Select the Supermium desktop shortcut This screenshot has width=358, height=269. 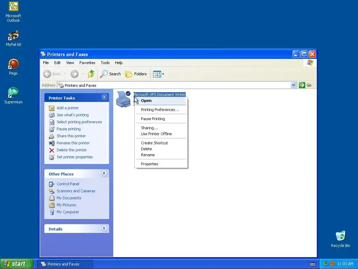pos(13,95)
